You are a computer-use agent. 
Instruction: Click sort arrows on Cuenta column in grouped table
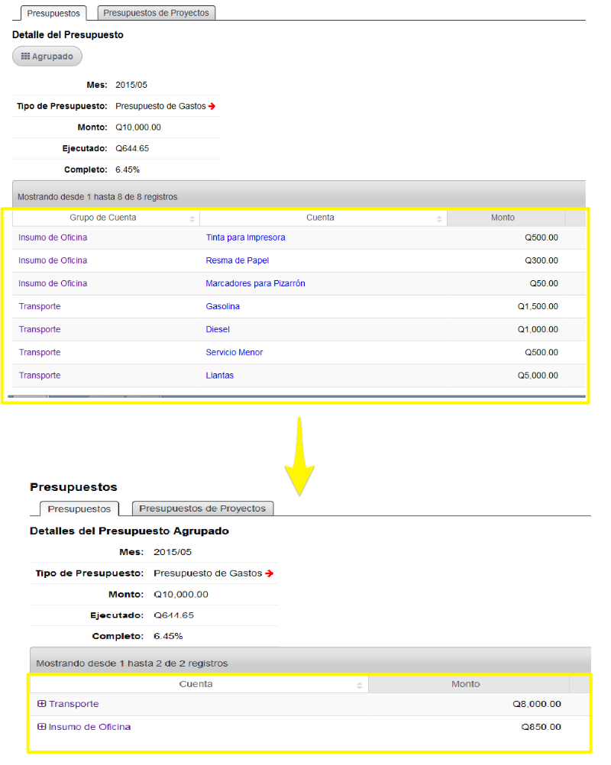pyautogui.click(x=359, y=686)
